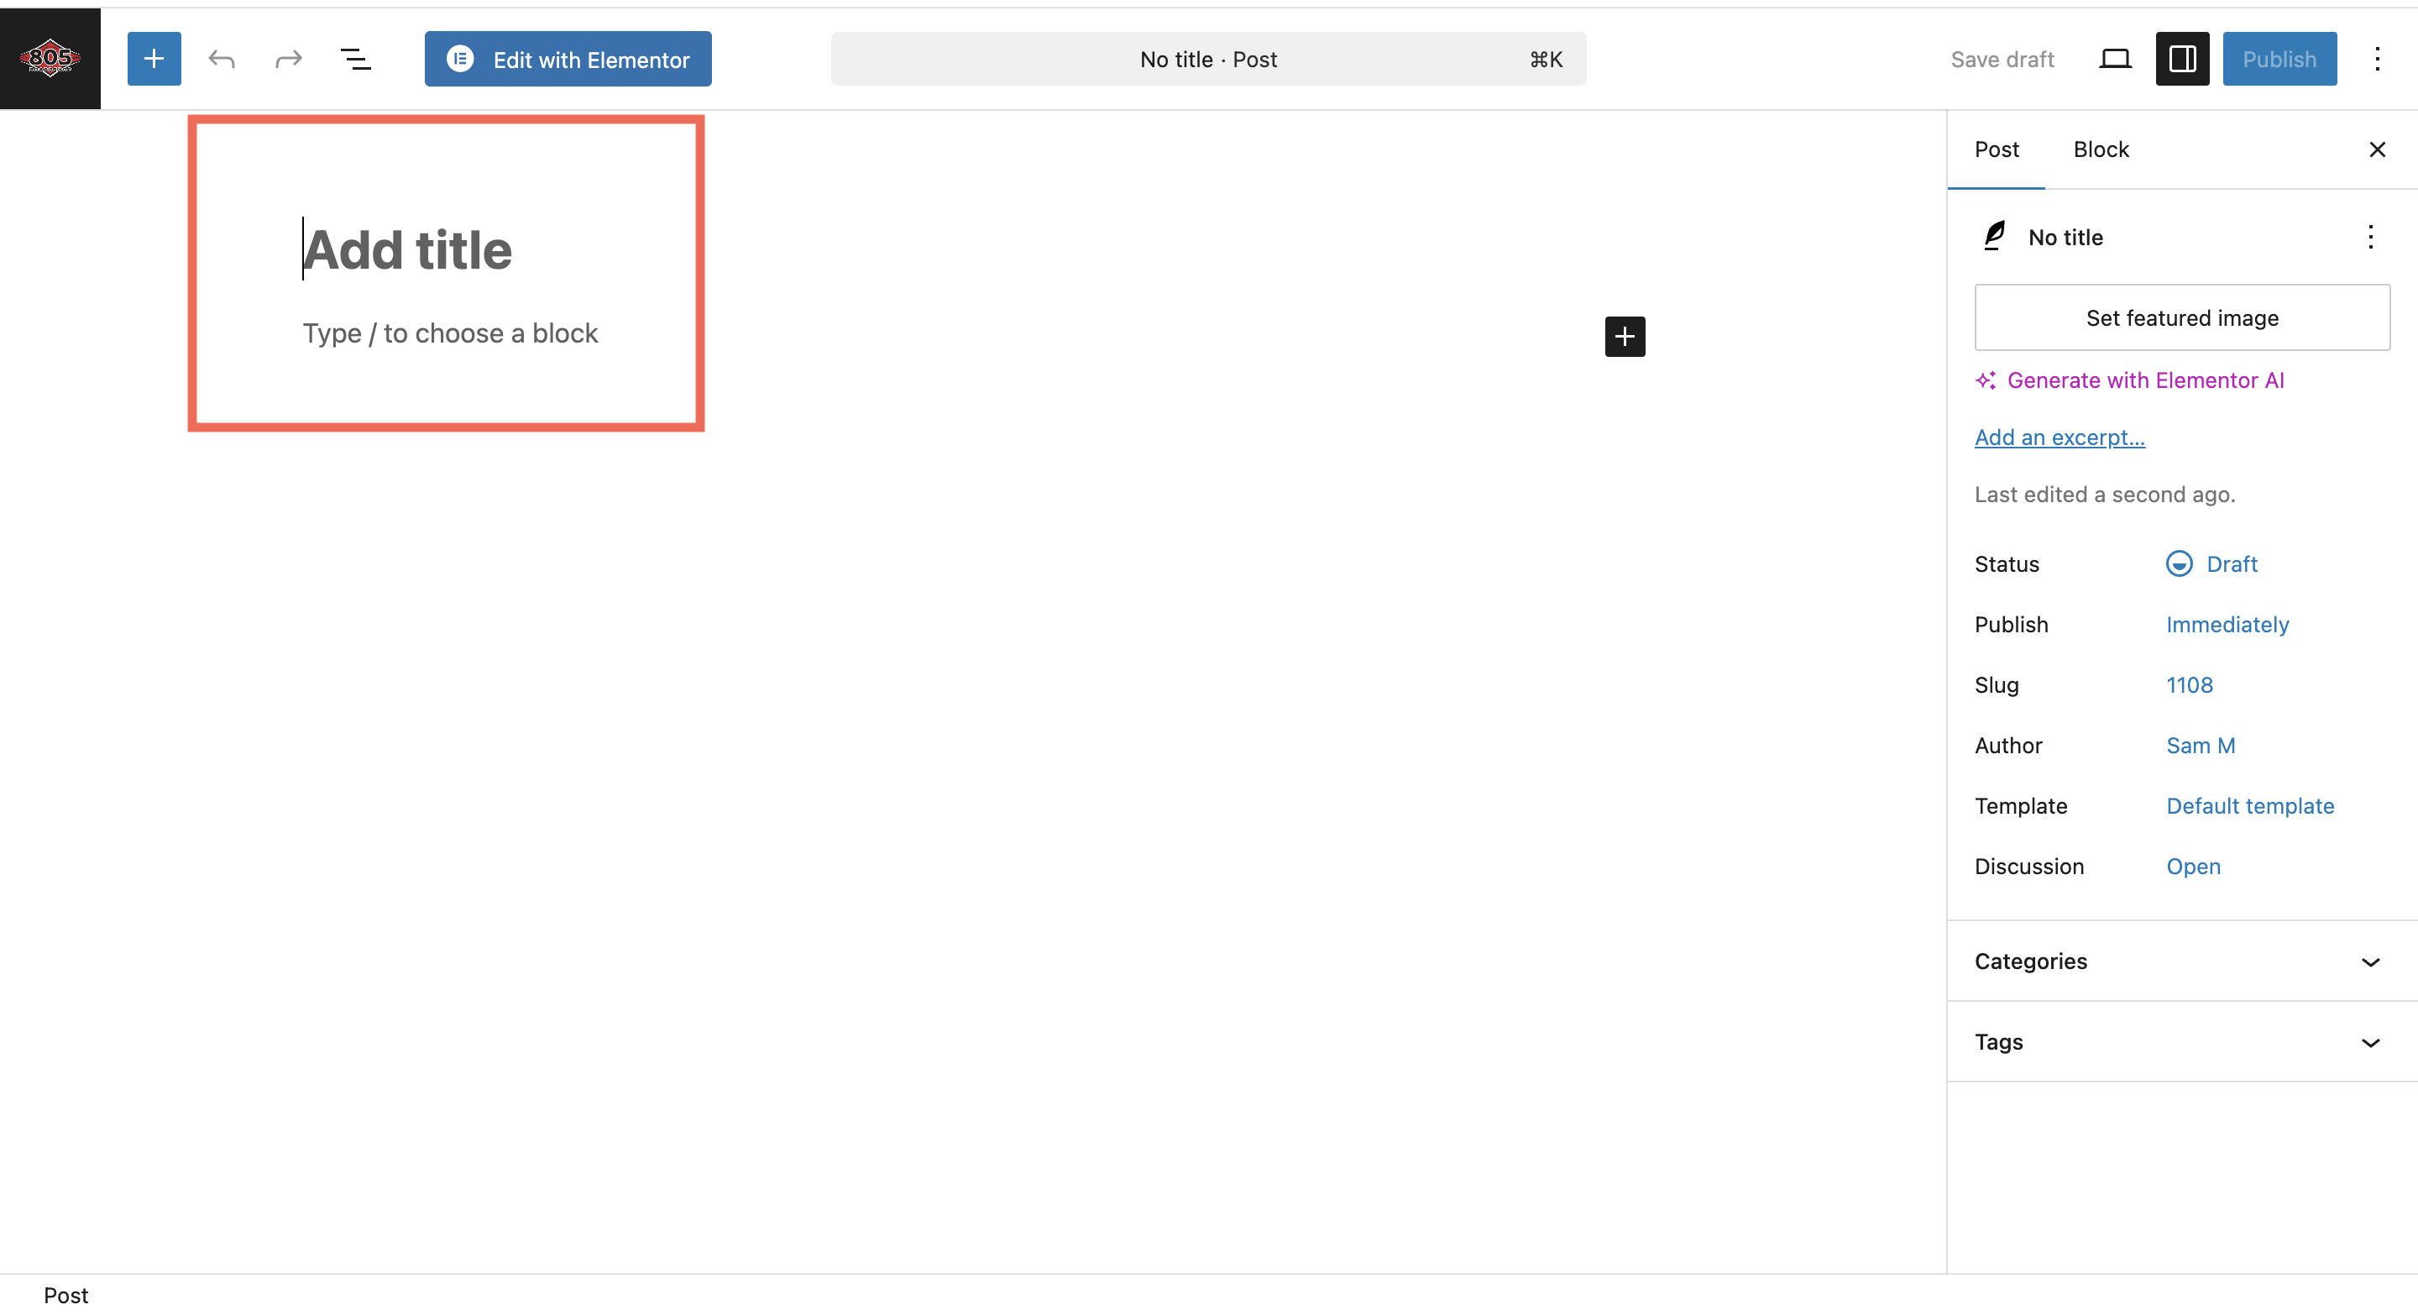The width and height of the screenshot is (2418, 1315).
Task: Switch to the Block tab
Action: (2101, 149)
